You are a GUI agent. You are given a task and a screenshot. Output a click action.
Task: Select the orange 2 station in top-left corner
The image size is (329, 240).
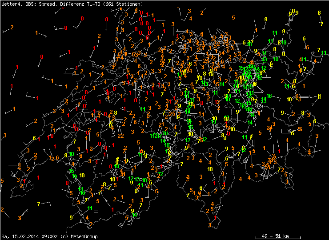tap(12, 28)
